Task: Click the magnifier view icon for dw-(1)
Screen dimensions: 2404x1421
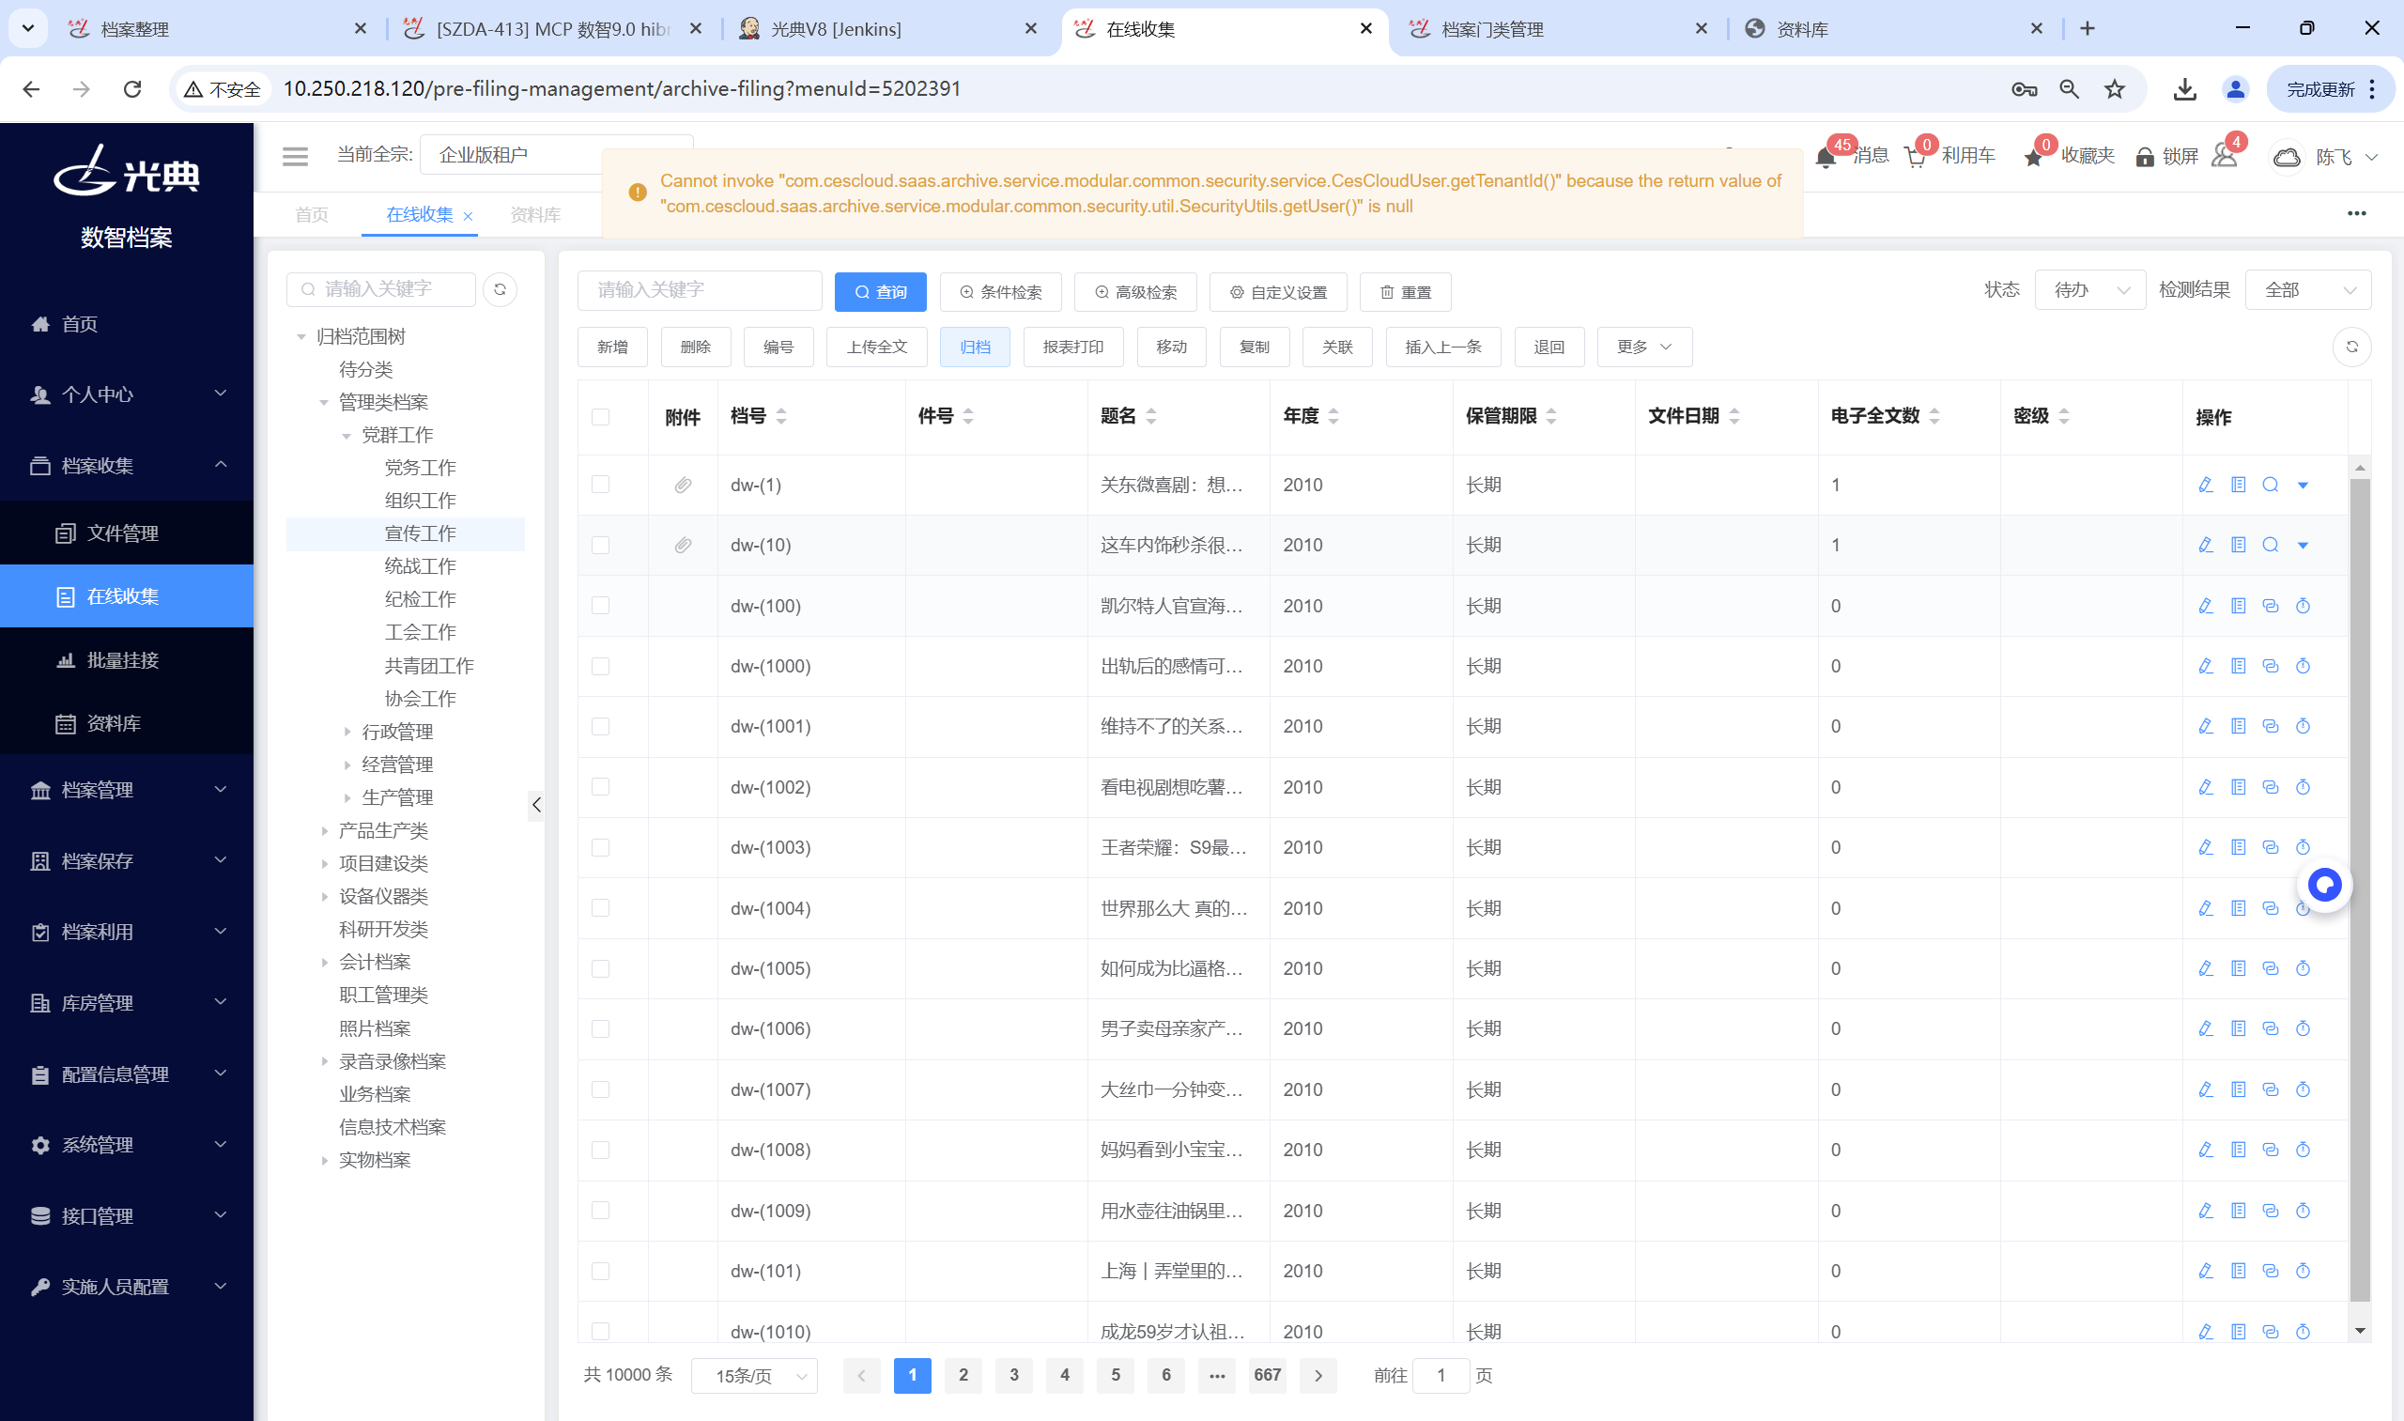Action: pyautogui.click(x=2270, y=485)
